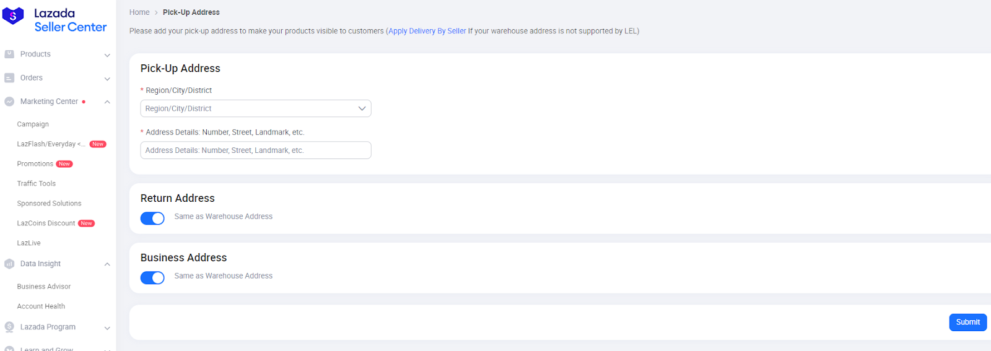The height and width of the screenshot is (351, 991).
Task: Click the Lazada Program dollar icon
Action: (x=9, y=327)
